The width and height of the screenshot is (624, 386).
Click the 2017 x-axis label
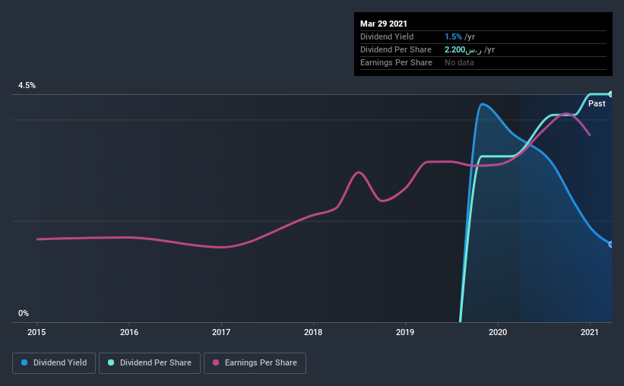point(221,332)
